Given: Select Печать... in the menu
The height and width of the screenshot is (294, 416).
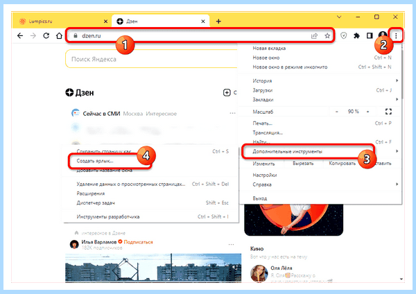Looking at the screenshot, I should (x=320, y=123).
